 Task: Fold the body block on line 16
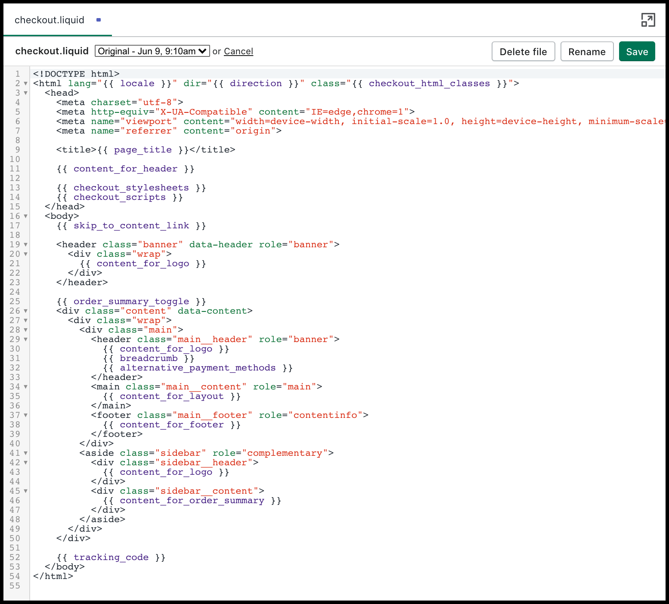coord(26,216)
